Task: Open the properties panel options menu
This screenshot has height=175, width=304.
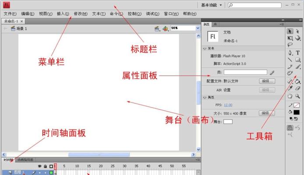Action: point(282,24)
